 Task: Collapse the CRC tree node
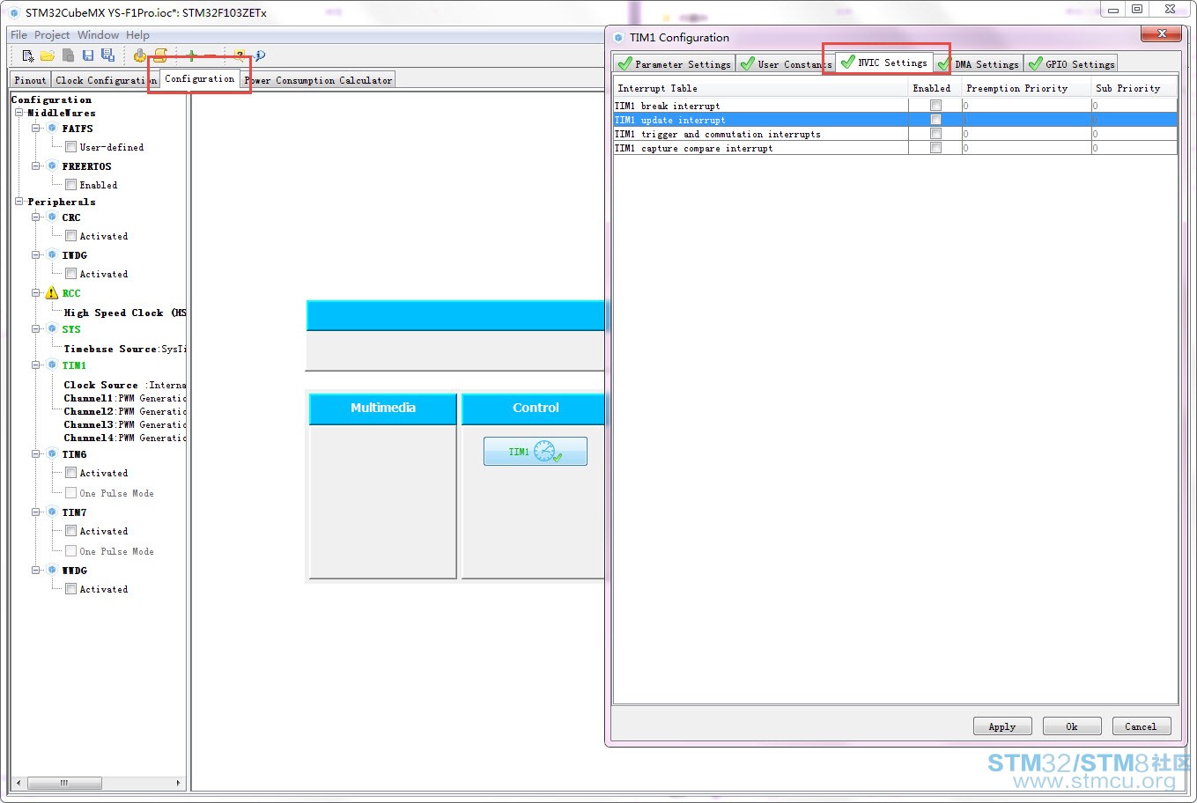(x=36, y=217)
